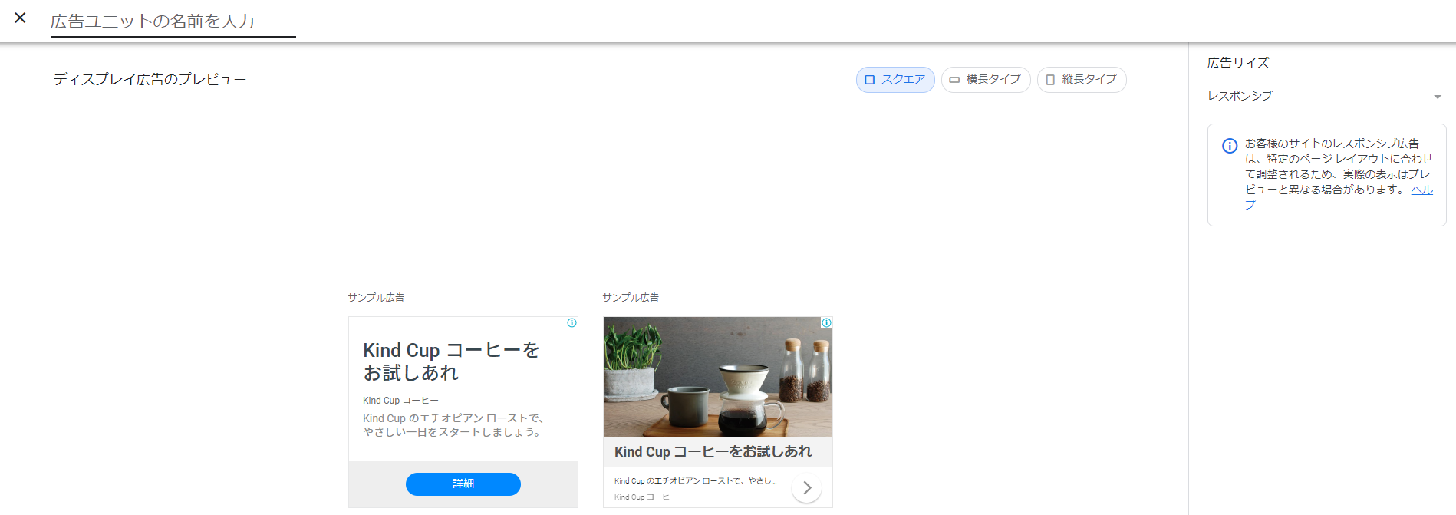The width and height of the screenshot is (1456, 515).
Task: Click the ad unit name input field
Action: (173, 21)
